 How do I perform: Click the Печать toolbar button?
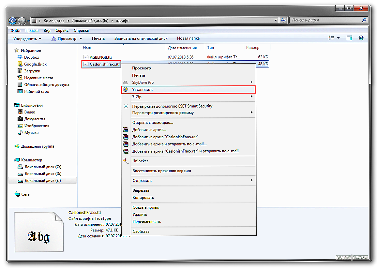pyautogui.click(x=98, y=38)
